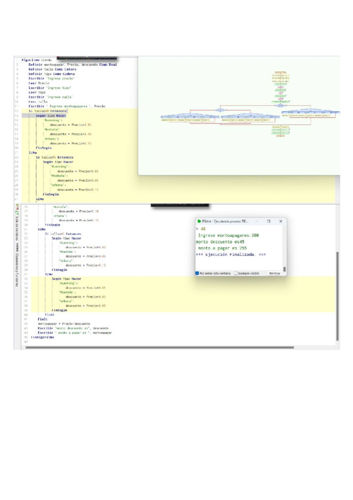Click the Reiniciar button
This screenshot has height=500, width=353.
pos(274,273)
